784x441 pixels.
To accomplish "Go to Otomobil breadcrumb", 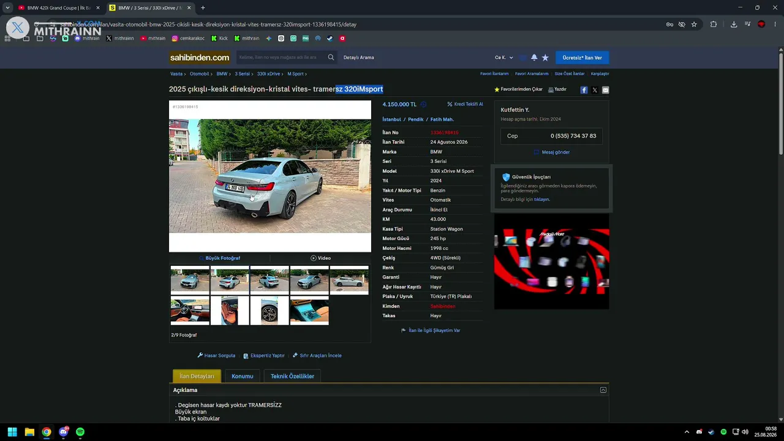I will pyautogui.click(x=200, y=73).
